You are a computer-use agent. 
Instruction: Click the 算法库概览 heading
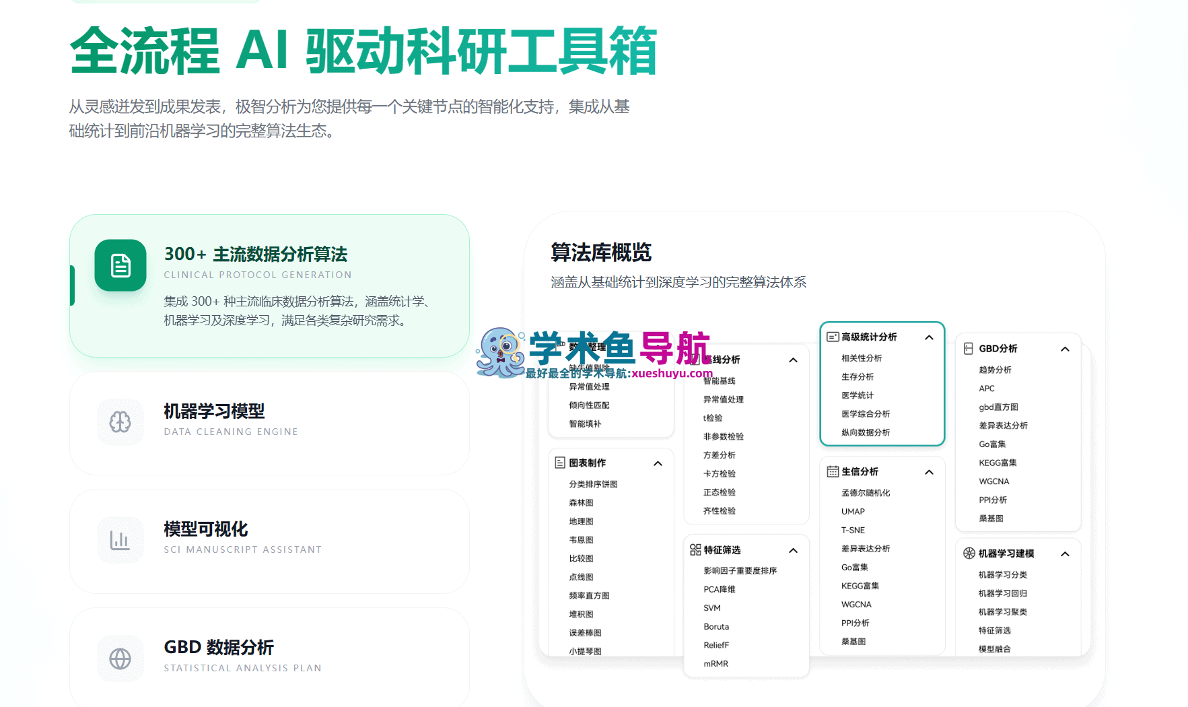pyautogui.click(x=601, y=252)
